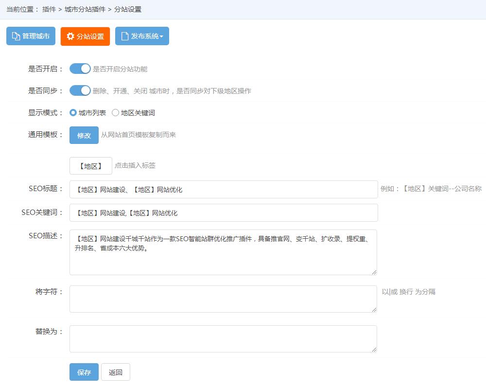
Task: Choose the 地区关键词 radio option
Action: [x=116, y=113]
